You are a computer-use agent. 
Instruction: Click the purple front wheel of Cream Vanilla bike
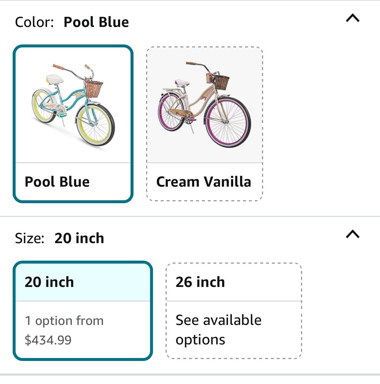click(227, 123)
